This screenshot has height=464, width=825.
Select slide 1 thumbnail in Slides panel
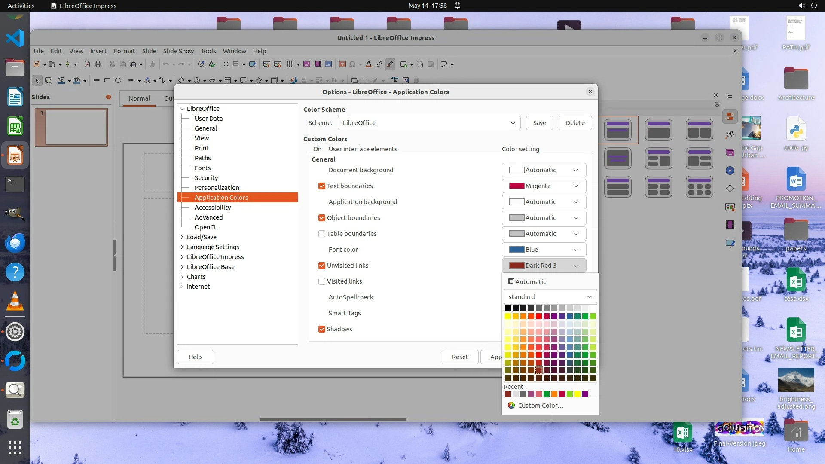[76, 127]
